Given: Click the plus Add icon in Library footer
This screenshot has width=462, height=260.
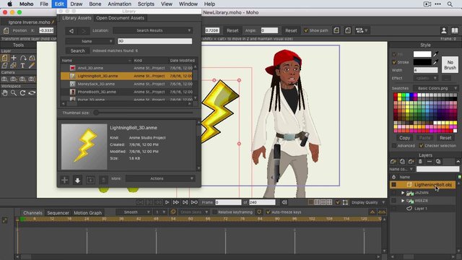Looking at the screenshot, I should pyautogui.click(x=64, y=180).
